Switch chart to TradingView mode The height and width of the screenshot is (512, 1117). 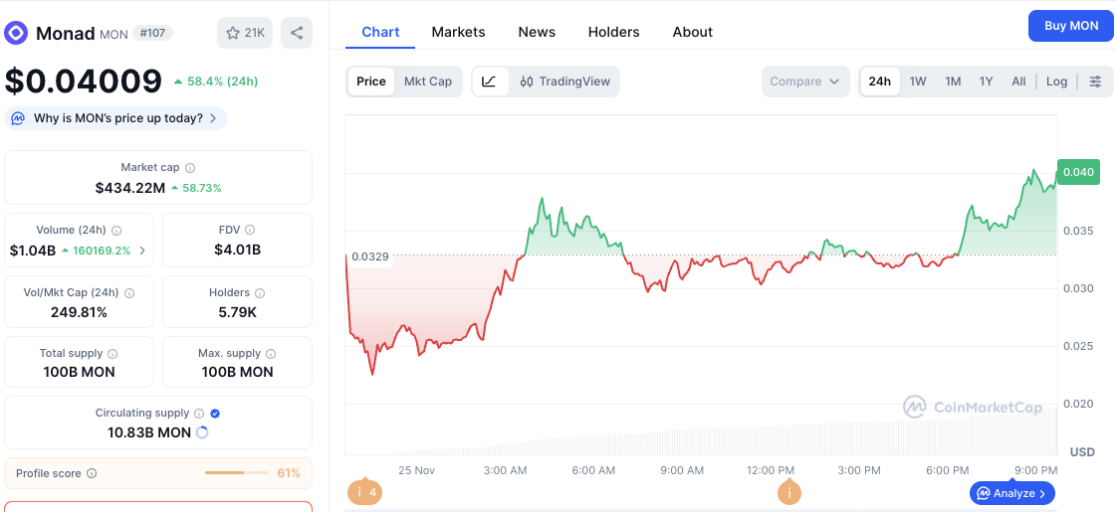(x=565, y=82)
